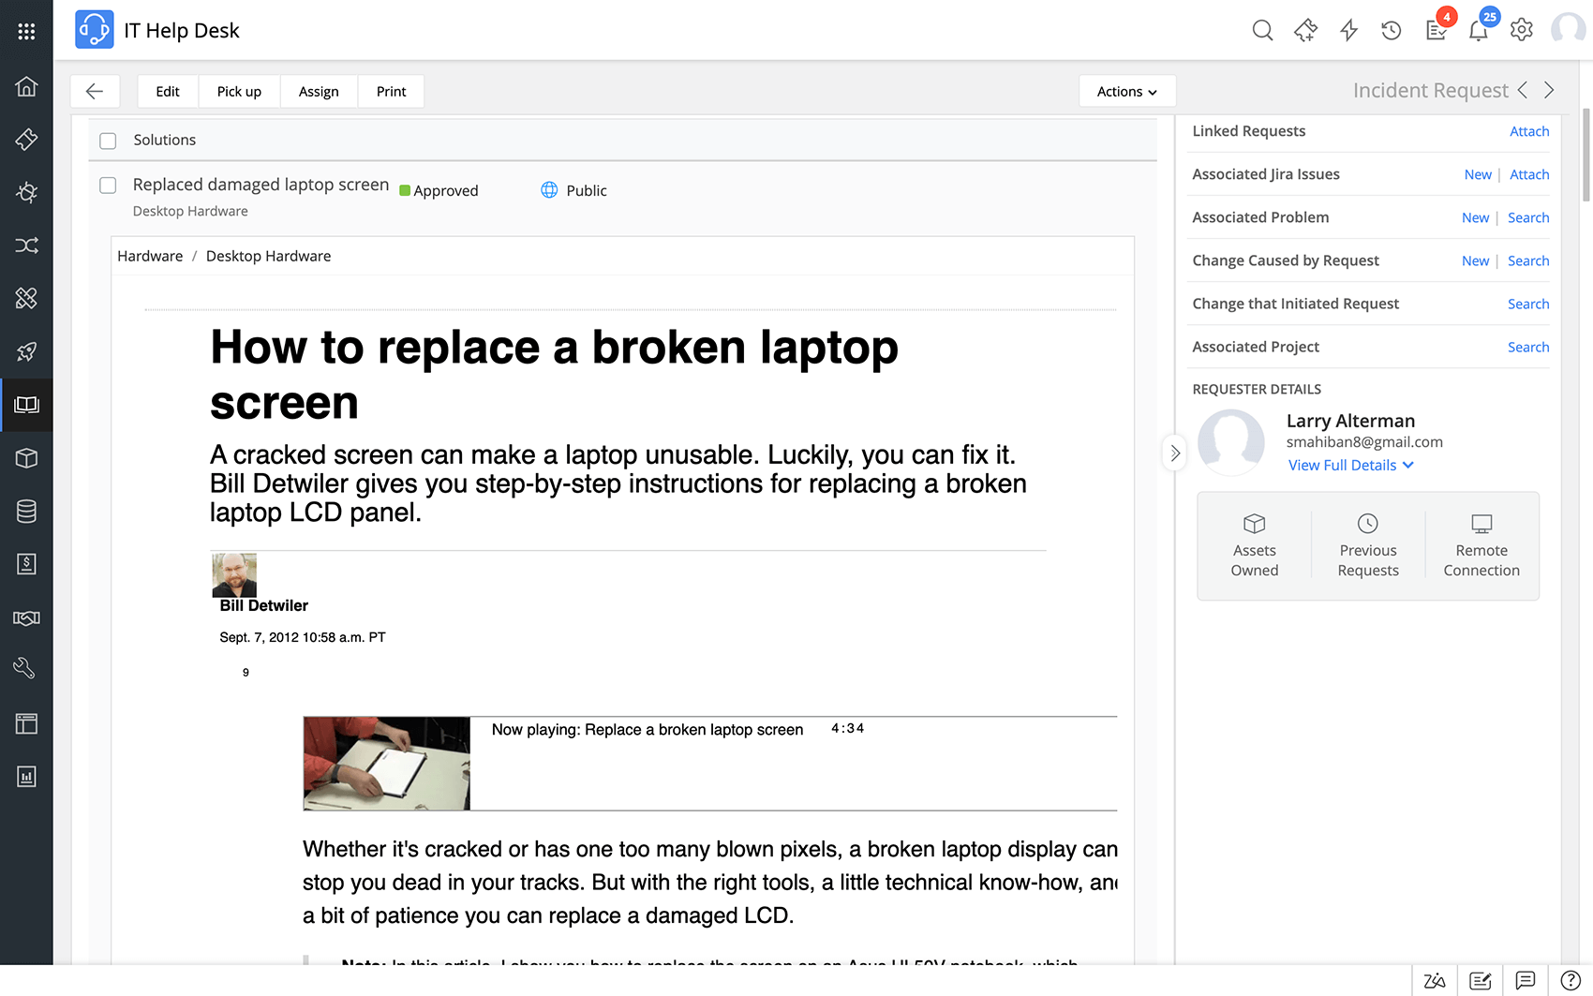Open the app launcher grid icon

[26, 31]
